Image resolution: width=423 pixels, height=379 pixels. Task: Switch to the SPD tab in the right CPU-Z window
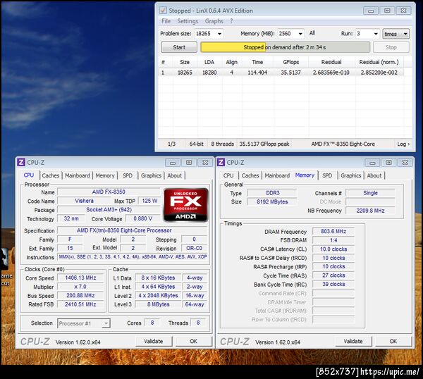(x=327, y=175)
